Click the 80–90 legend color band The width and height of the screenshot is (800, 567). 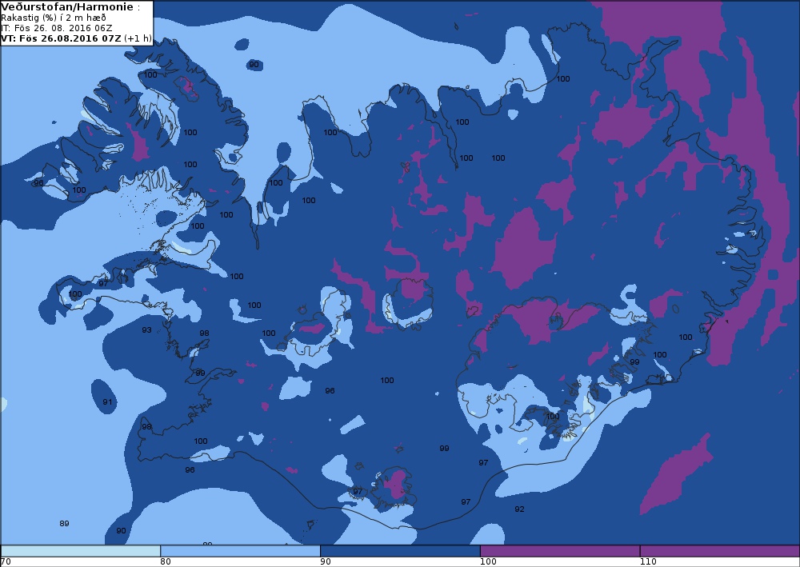tap(240, 551)
